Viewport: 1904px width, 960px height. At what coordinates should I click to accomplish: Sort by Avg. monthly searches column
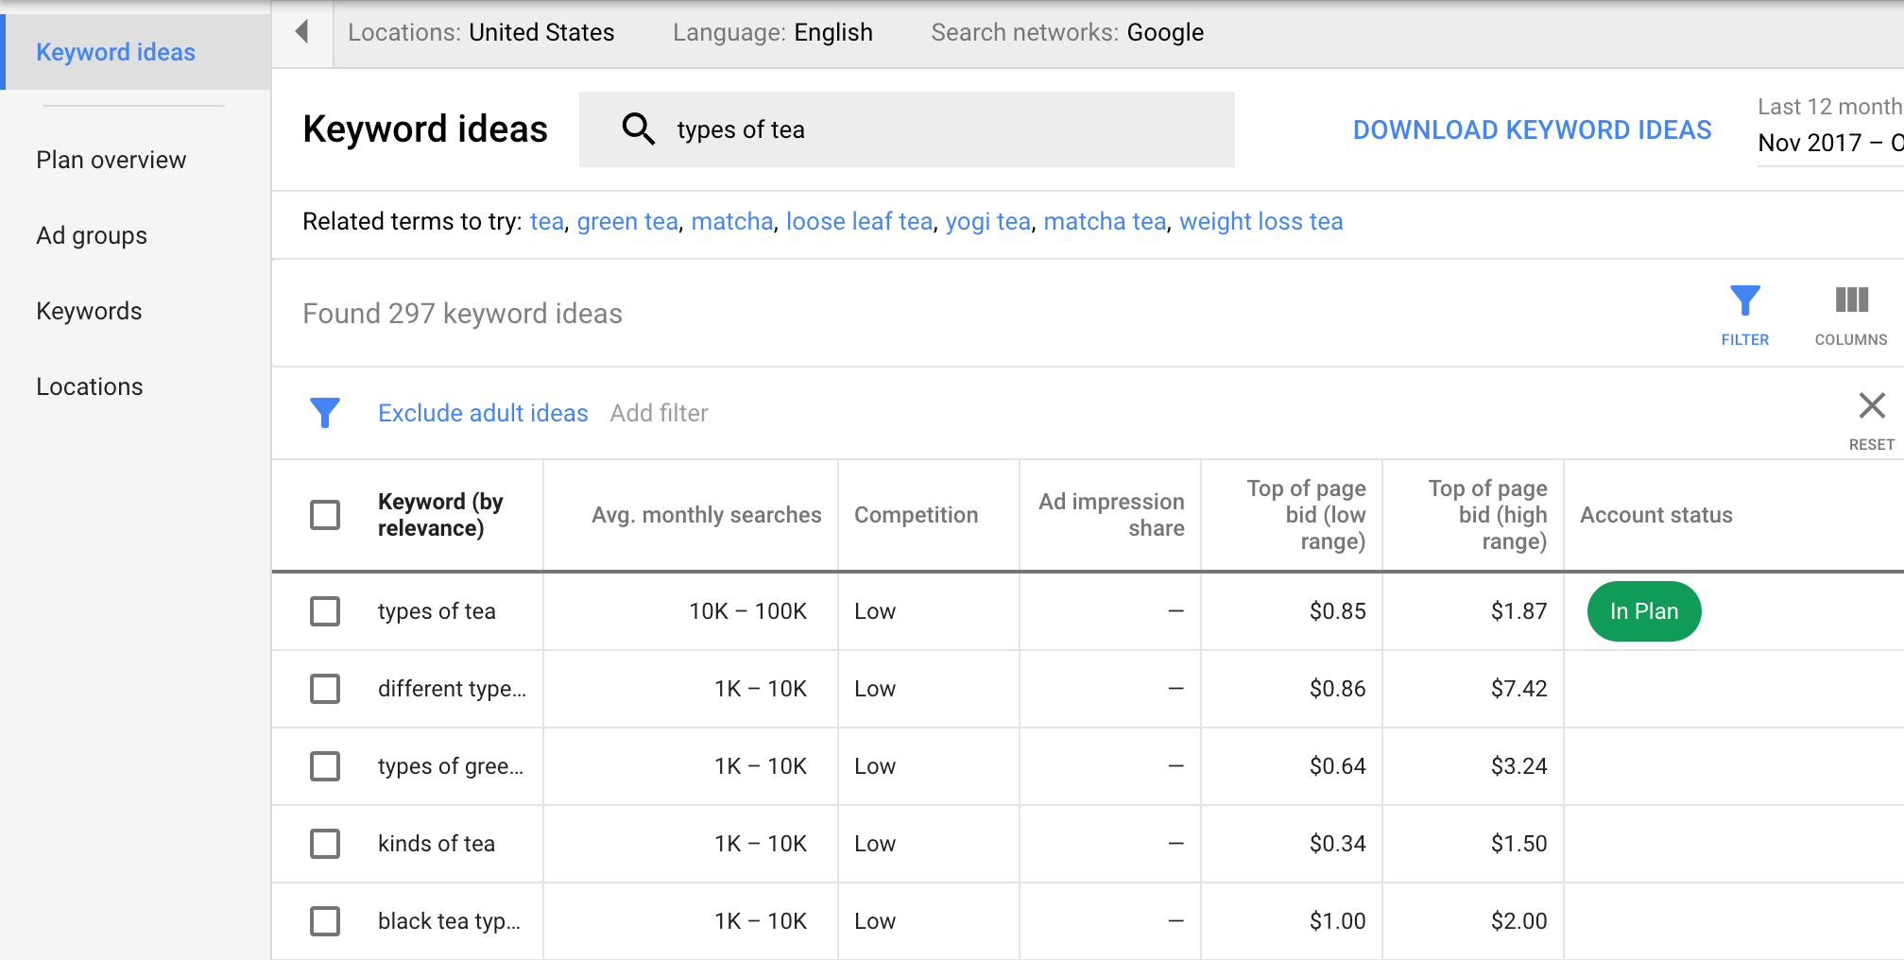pyautogui.click(x=706, y=515)
